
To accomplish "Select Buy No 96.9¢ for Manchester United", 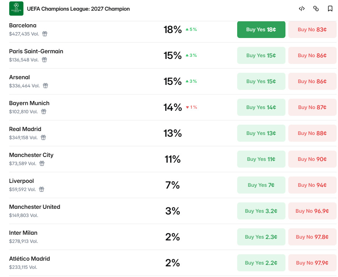I will [312, 211].
